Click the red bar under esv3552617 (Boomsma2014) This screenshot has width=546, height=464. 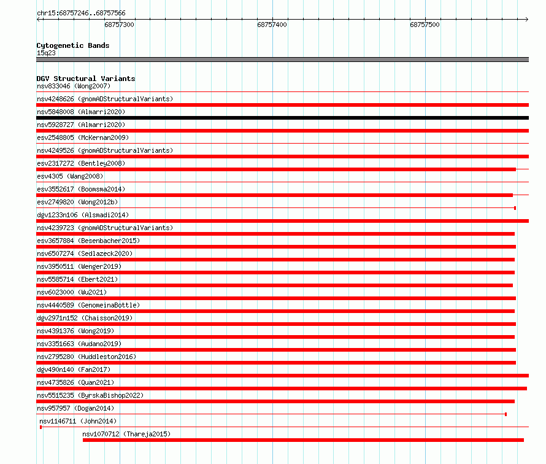coord(274,195)
